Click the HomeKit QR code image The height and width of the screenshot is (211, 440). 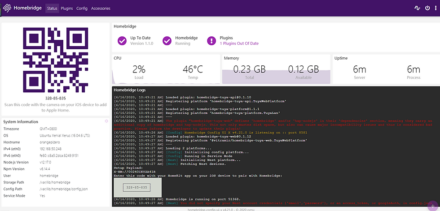55,60
